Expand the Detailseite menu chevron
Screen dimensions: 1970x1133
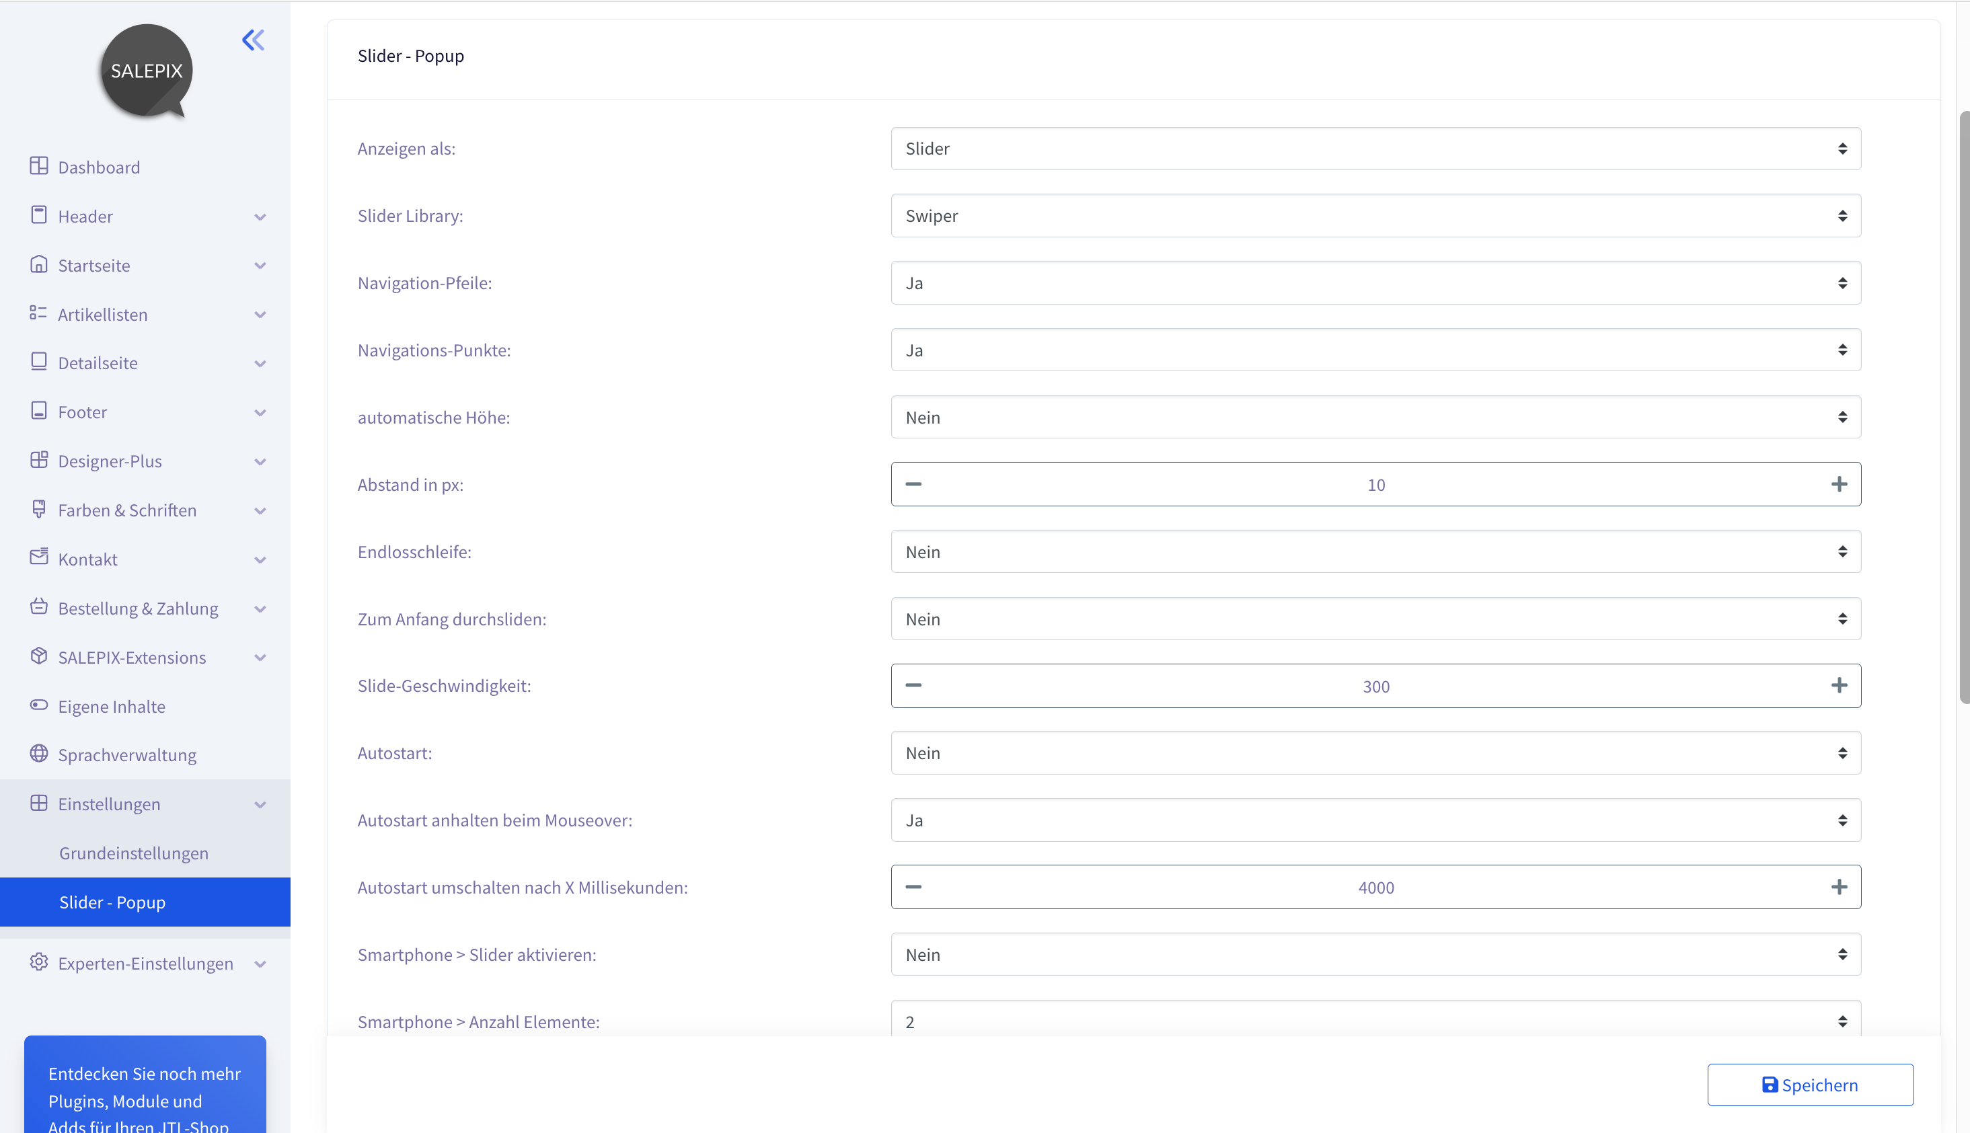click(260, 364)
